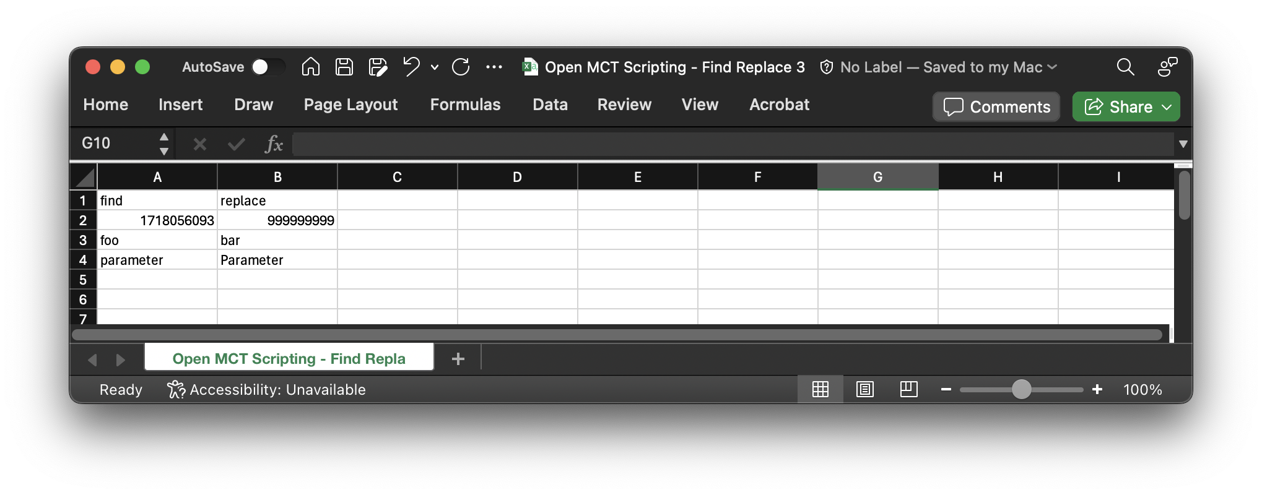Add a new sheet with plus button

(458, 359)
